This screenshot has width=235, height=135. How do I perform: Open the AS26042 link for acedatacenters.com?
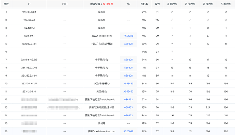(x=128, y=131)
